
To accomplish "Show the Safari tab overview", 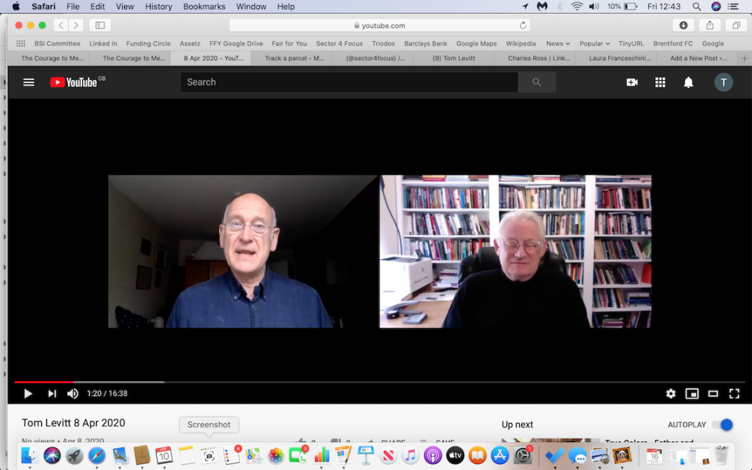I will point(736,26).
